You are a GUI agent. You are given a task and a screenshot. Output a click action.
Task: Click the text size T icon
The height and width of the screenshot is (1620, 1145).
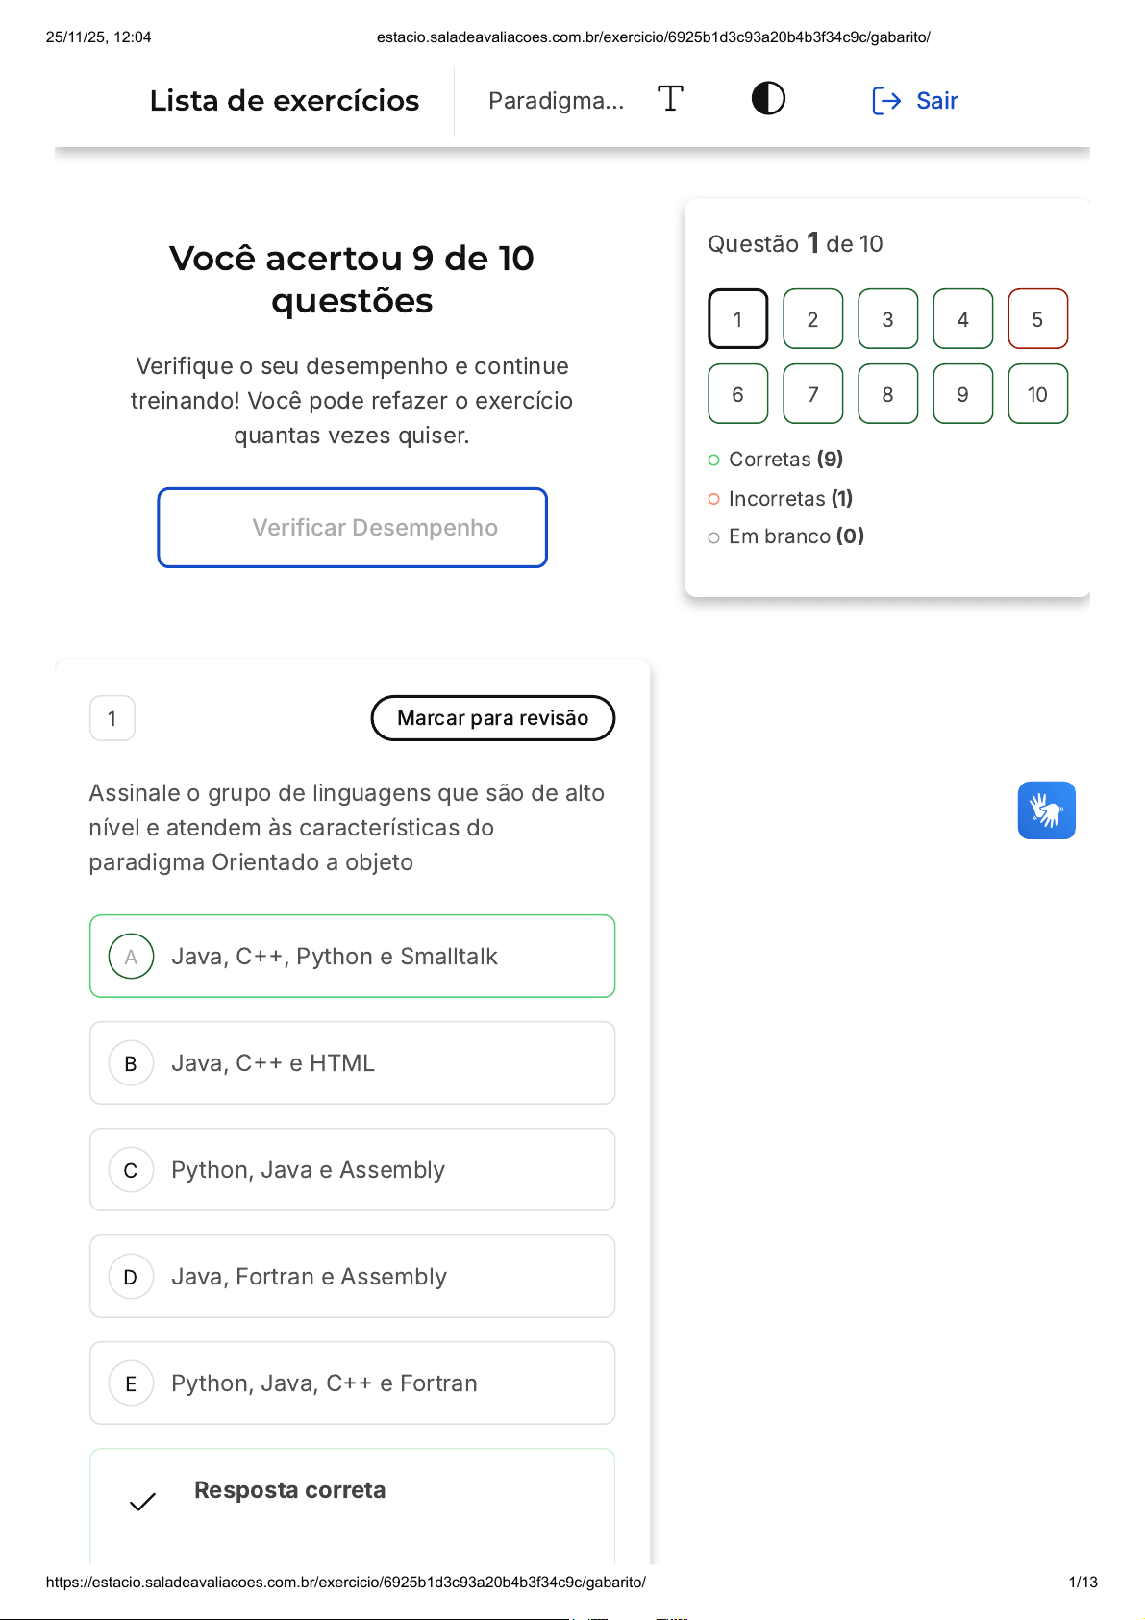[x=670, y=99]
